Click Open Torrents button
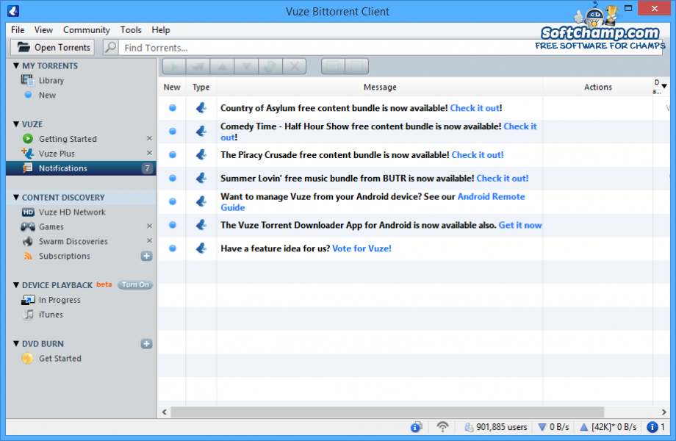Image resolution: width=676 pixels, height=441 pixels. 53,47
